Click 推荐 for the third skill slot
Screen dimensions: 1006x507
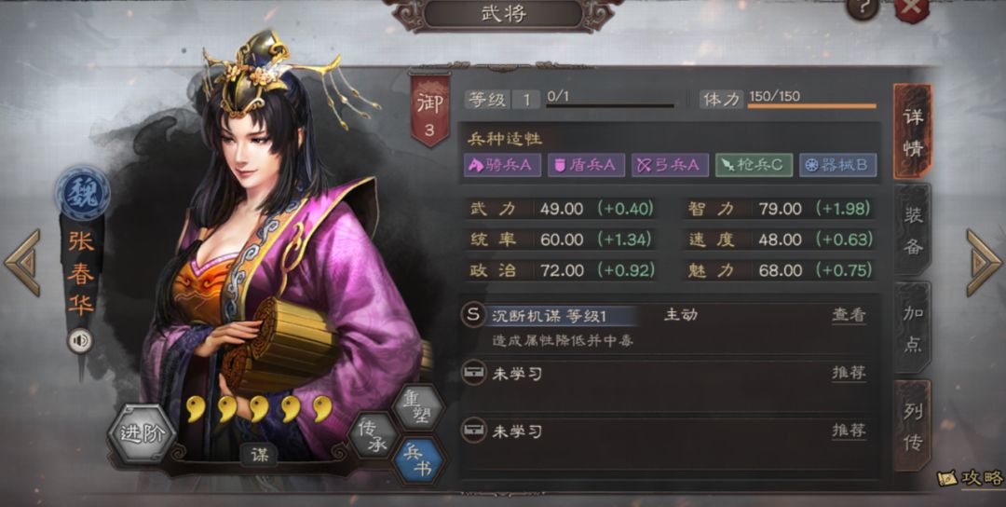[x=849, y=431]
